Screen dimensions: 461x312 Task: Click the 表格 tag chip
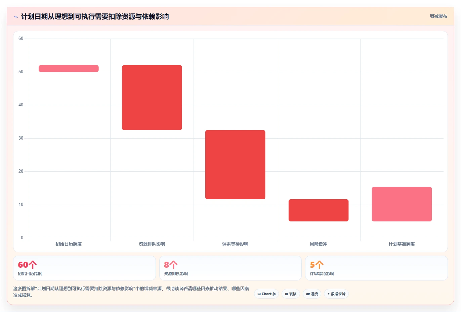click(x=291, y=294)
